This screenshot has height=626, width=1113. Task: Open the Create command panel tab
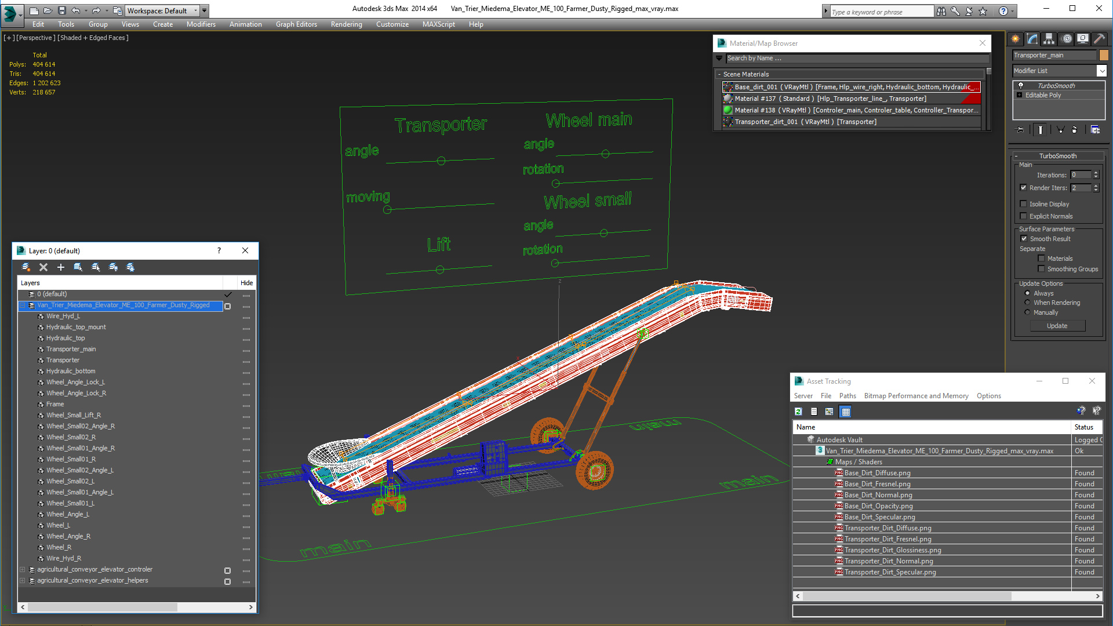1016,39
